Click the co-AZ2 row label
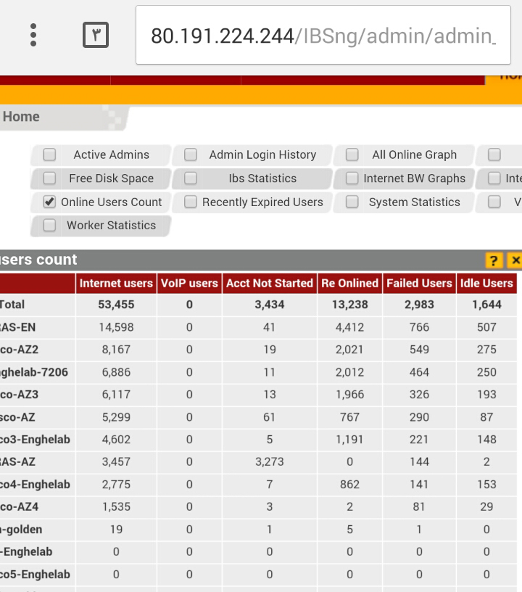 point(20,350)
